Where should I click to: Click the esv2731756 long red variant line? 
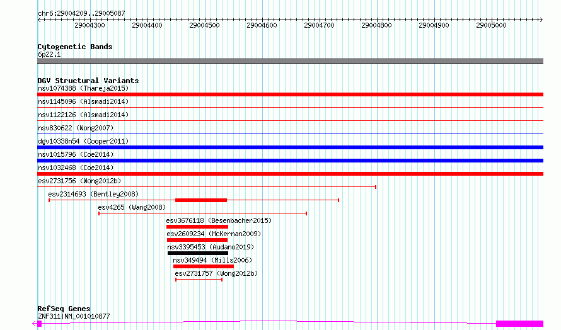point(207,187)
